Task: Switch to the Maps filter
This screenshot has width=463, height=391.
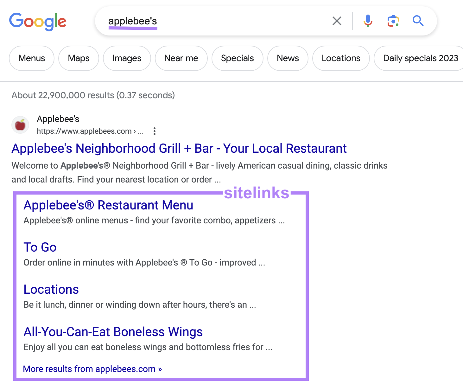Action: [78, 58]
